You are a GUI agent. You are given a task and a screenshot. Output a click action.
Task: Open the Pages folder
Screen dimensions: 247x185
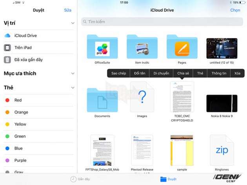(x=182, y=47)
